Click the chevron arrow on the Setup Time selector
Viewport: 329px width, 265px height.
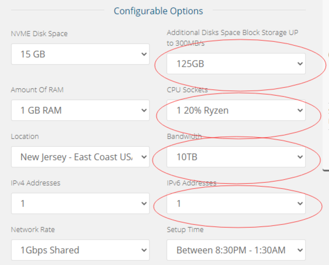(300, 250)
